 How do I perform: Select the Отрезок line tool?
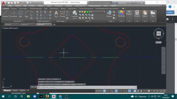tap(5, 14)
